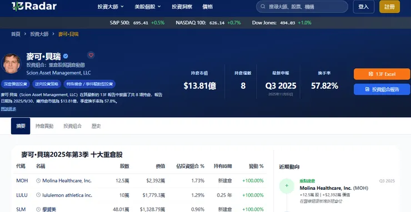Viewport: 411px width, 212px height.
Task: Click the 佔投資組合 % column header
Action: [x=191, y=166]
